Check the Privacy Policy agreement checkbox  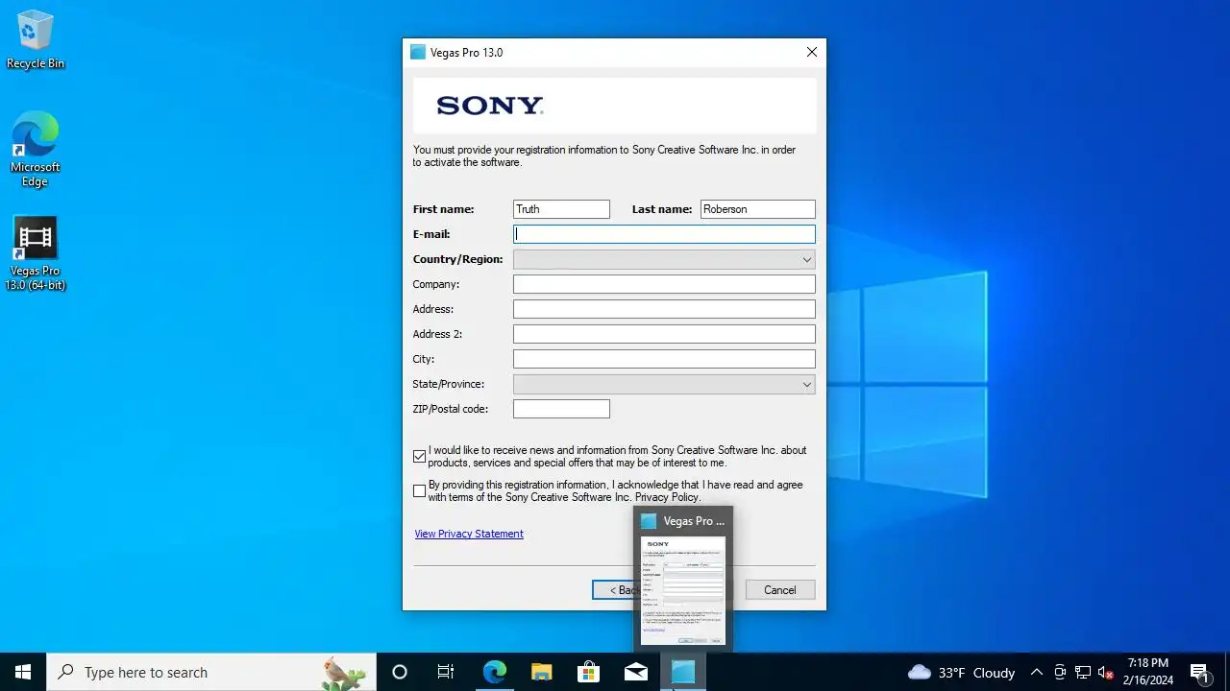pyautogui.click(x=419, y=491)
